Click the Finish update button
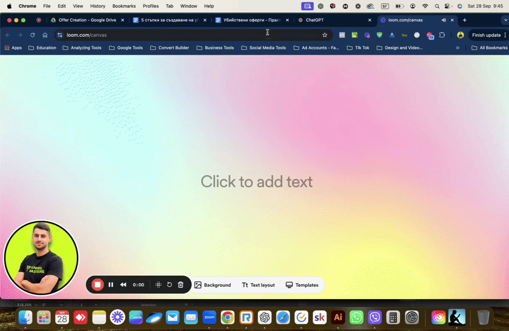Image resolution: width=509 pixels, height=331 pixels. click(486, 35)
